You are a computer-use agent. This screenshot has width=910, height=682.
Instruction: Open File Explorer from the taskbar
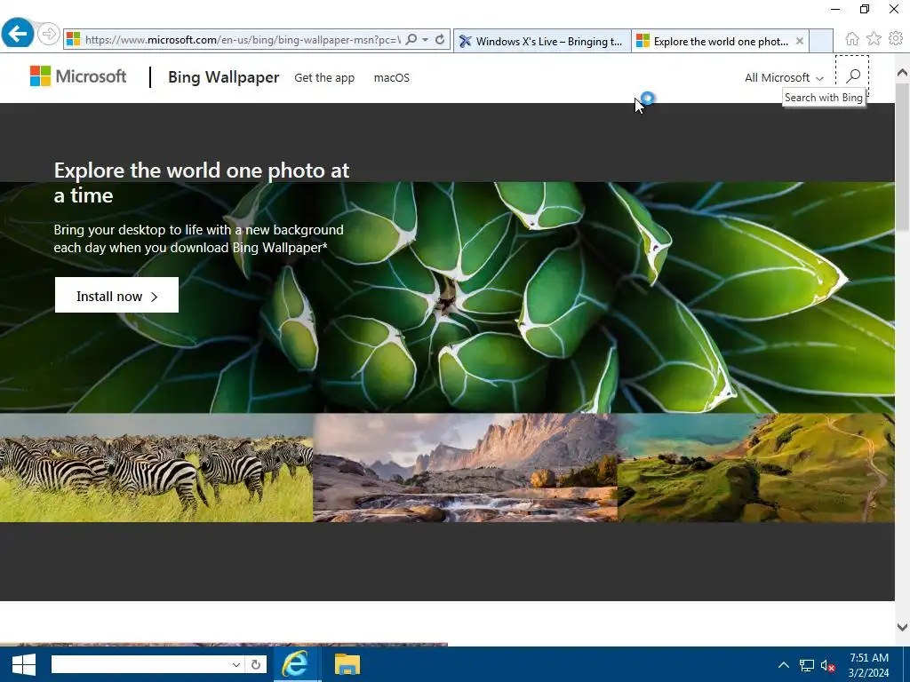[x=347, y=664]
